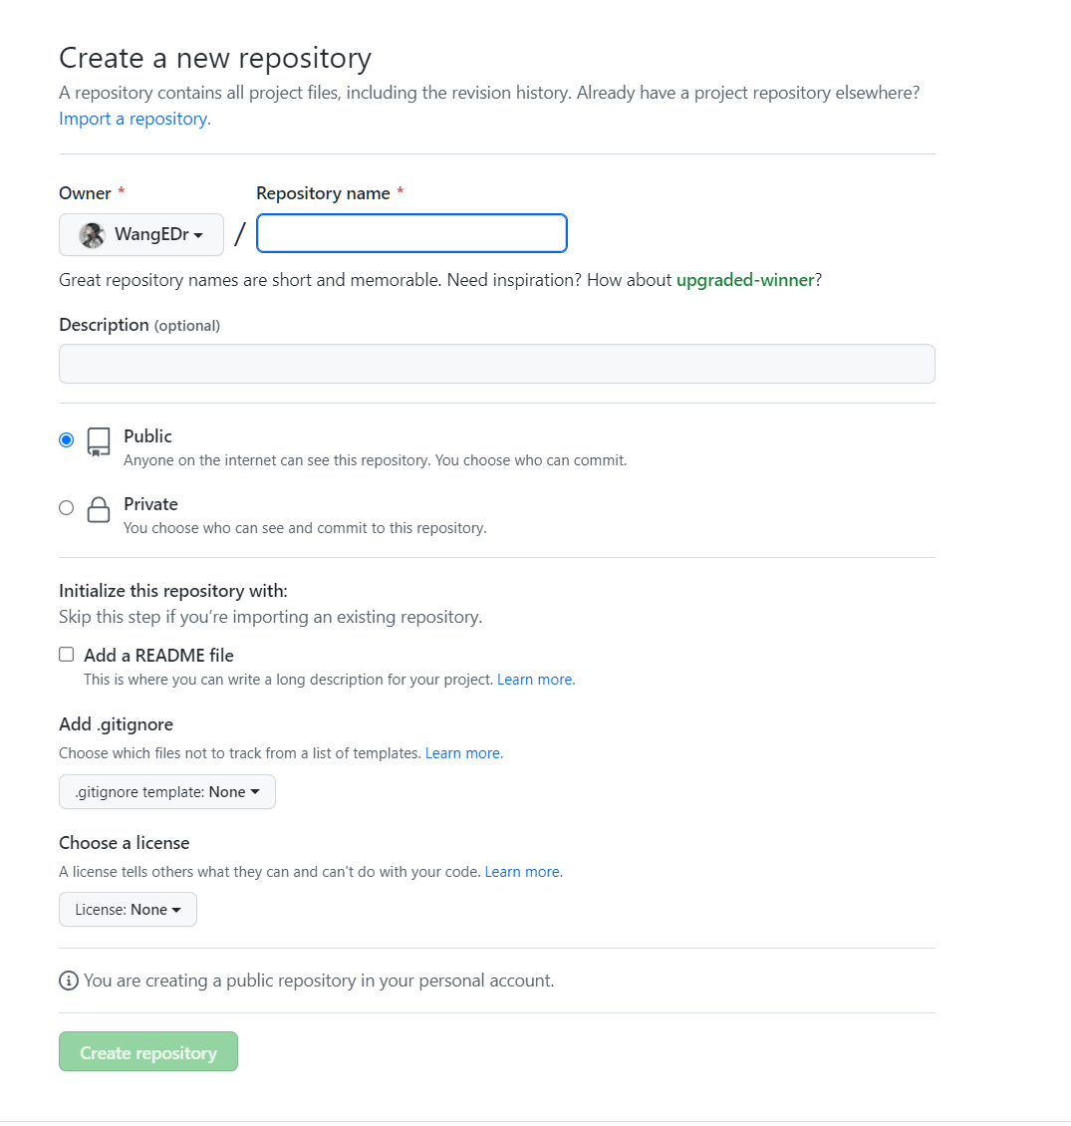Click the Create a new repository heading

tap(215, 59)
